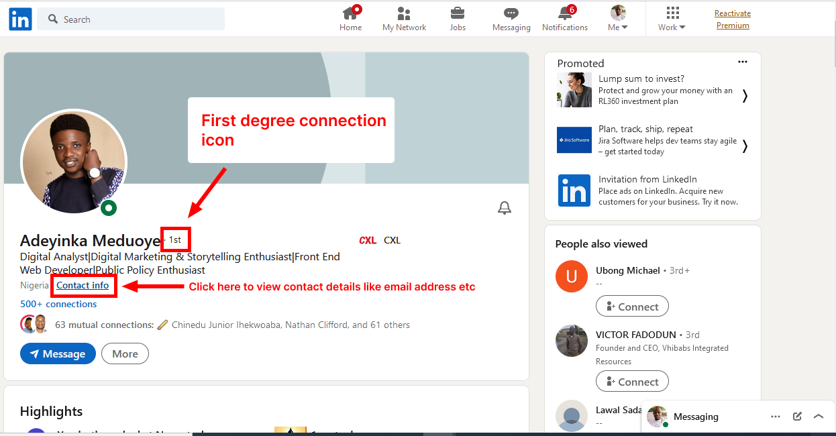
Task: Open a new message with the compose icon
Action: point(797,416)
